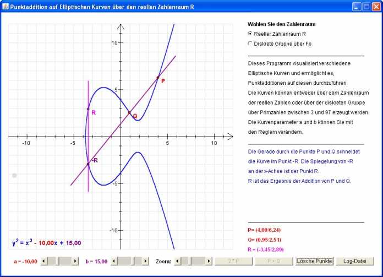Click the disabled 'P + Q' button

[273, 261]
